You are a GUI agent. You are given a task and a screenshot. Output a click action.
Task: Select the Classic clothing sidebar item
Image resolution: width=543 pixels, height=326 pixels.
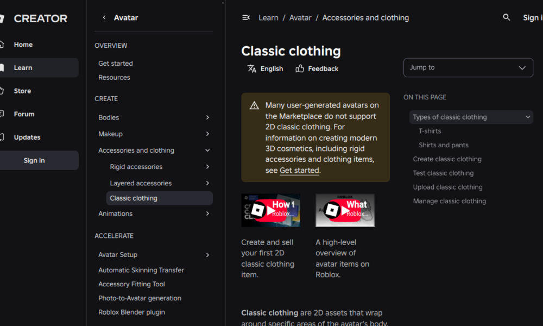pos(159,198)
